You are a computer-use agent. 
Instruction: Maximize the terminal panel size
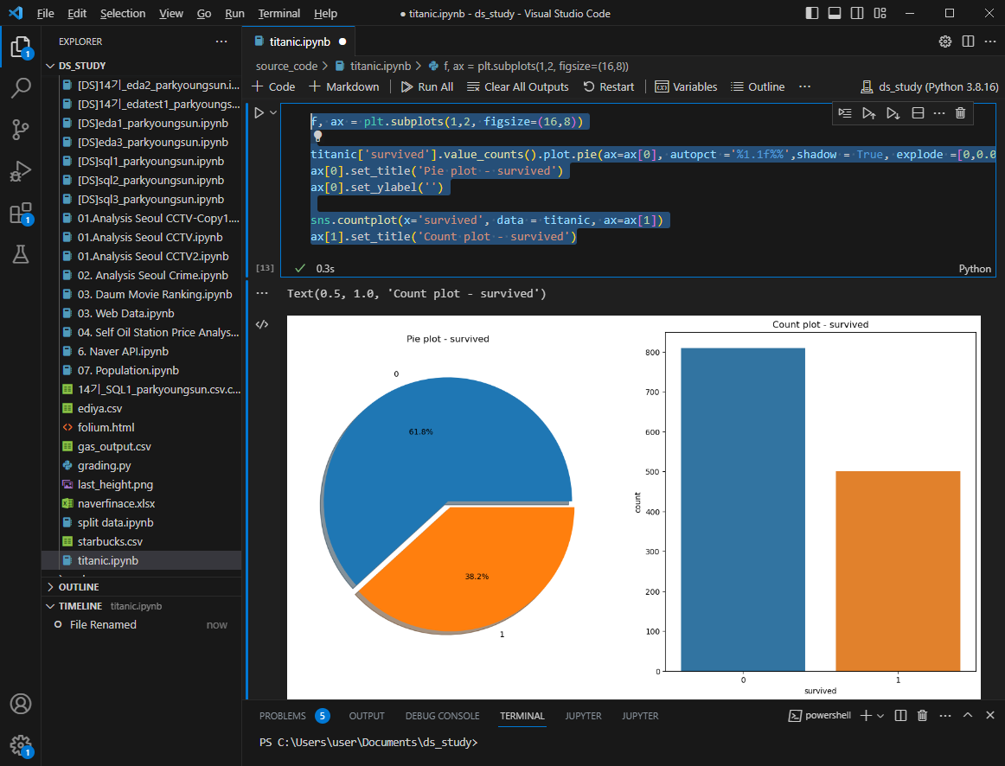(968, 715)
